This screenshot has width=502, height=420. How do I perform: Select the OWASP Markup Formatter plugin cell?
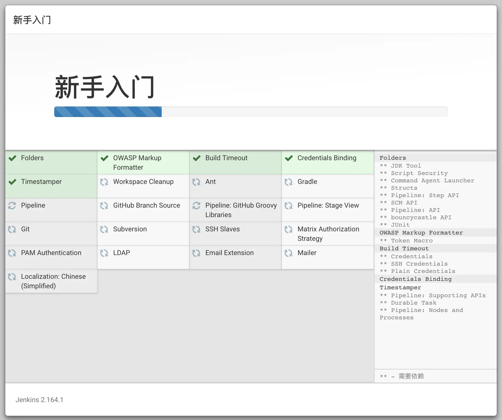(143, 162)
